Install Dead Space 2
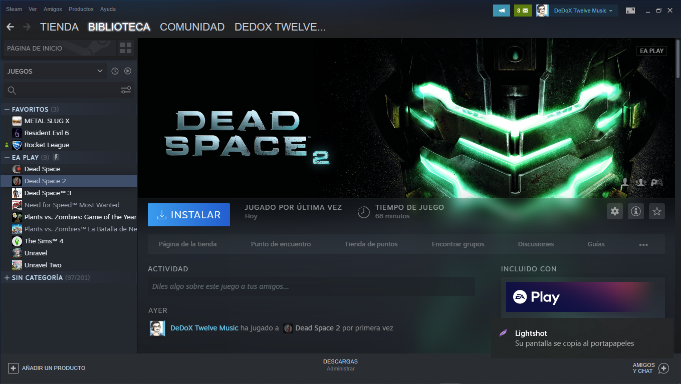The width and height of the screenshot is (681, 384). click(189, 215)
